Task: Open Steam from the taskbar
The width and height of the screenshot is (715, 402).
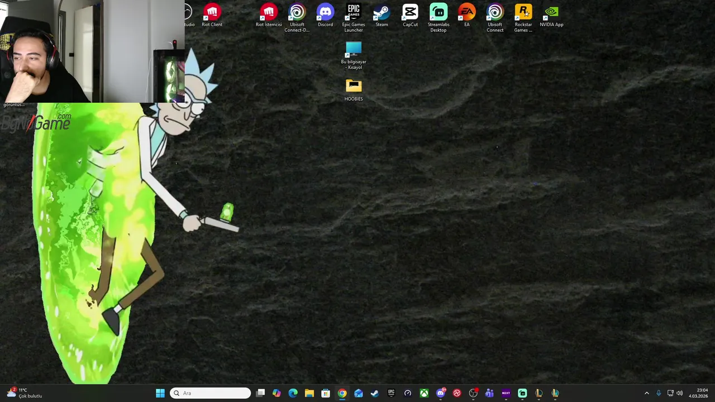Action: tap(375, 393)
